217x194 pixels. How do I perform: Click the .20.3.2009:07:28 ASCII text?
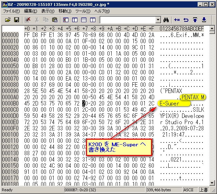pos(182,128)
